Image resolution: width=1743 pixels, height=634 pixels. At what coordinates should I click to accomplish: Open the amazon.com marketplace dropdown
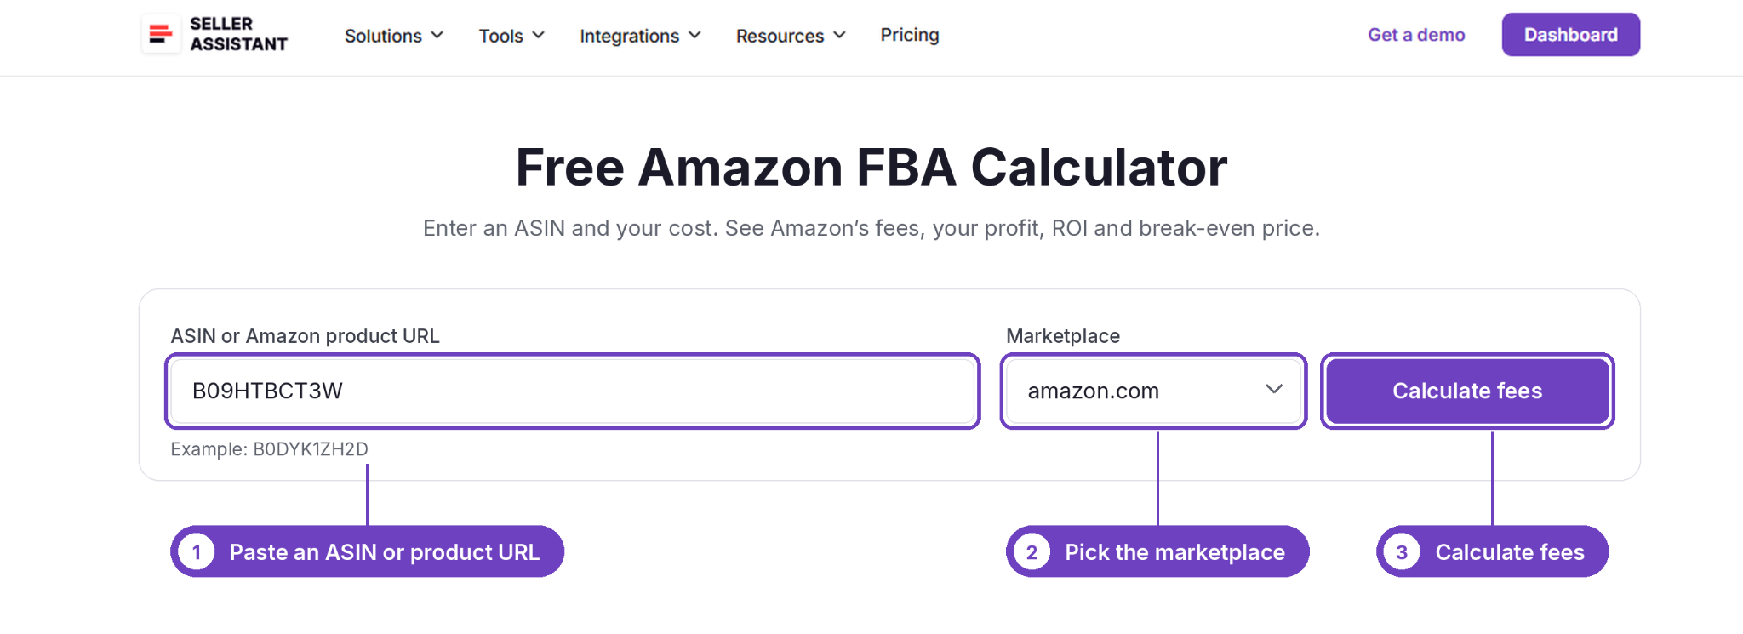pyautogui.click(x=1154, y=391)
